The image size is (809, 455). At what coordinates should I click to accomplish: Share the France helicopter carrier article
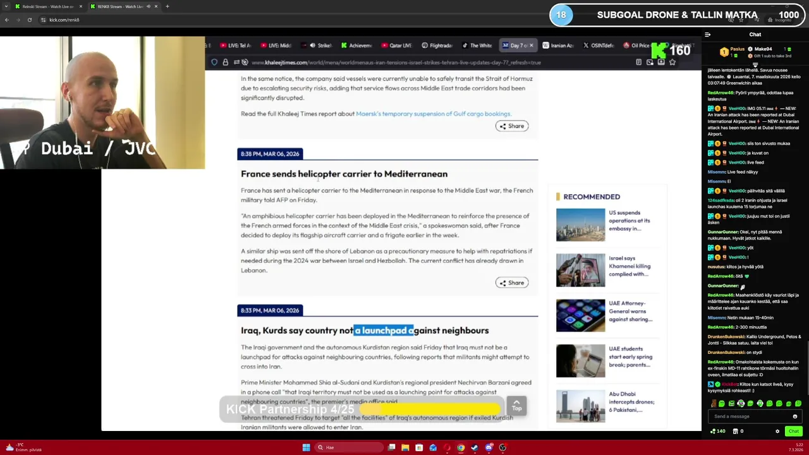click(x=511, y=282)
